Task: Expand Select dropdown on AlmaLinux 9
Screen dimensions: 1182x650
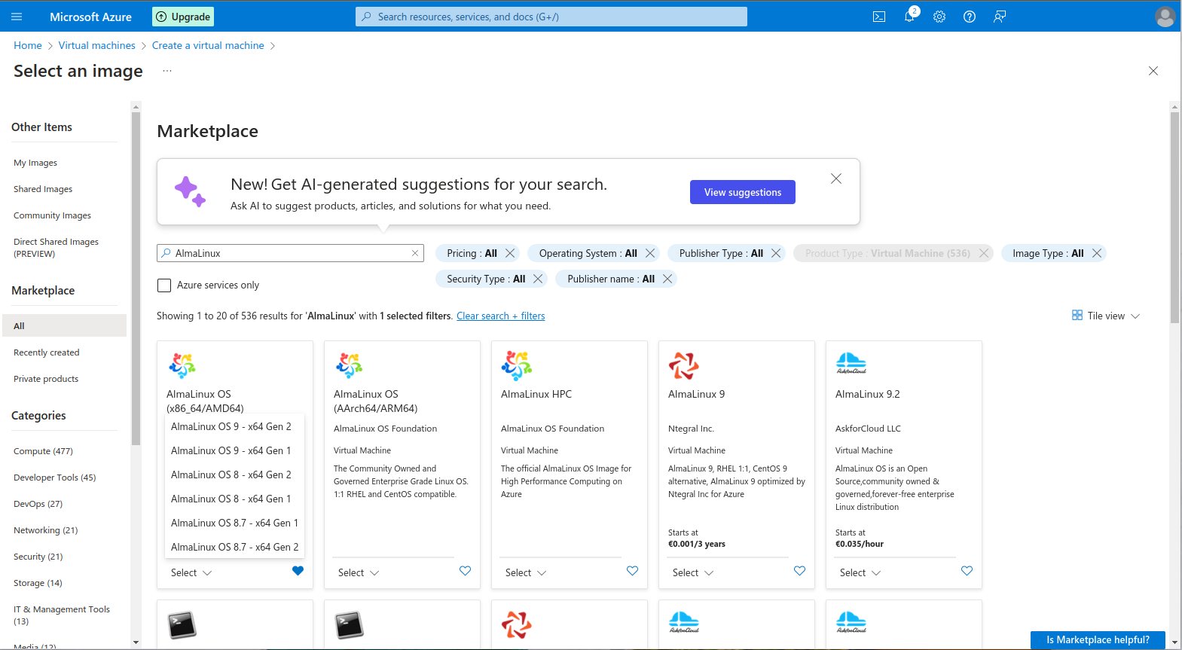Action: (x=693, y=572)
